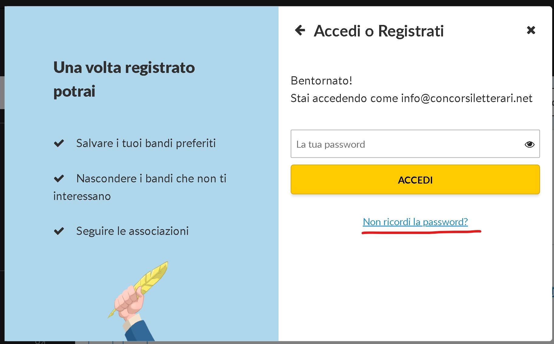
Task: Click the Bentornato! greeting text
Action: tap(321, 81)
